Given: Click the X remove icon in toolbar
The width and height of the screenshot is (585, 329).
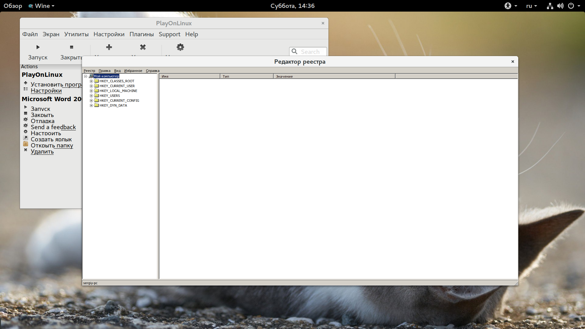Looking at the screenshot, I should (143, 47).
